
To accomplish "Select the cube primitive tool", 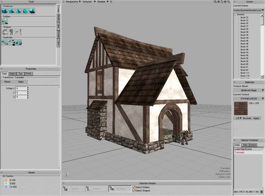I will tap(5, 11).
